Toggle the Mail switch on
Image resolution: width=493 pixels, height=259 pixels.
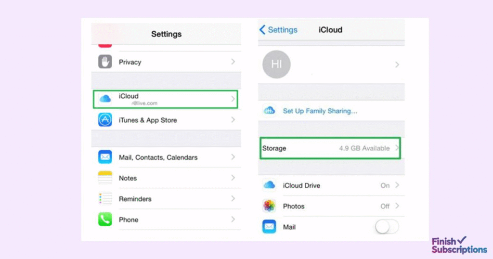tap(387, 227)
